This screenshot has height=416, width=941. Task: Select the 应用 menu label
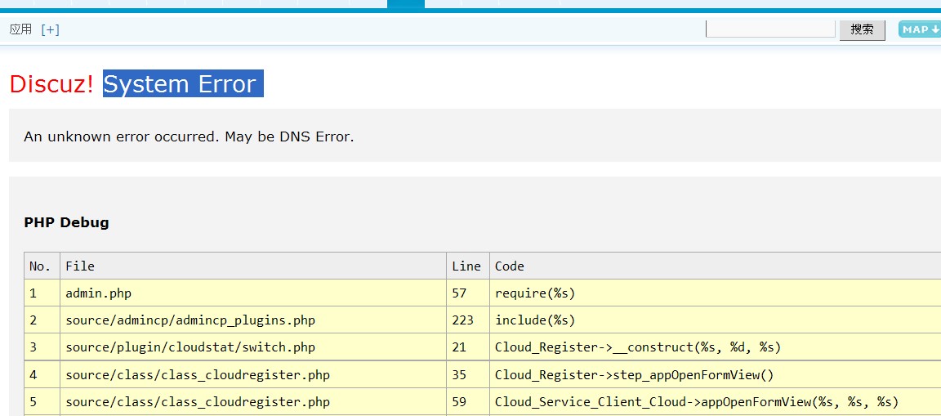pyautogui.click(x=20, y=29)
